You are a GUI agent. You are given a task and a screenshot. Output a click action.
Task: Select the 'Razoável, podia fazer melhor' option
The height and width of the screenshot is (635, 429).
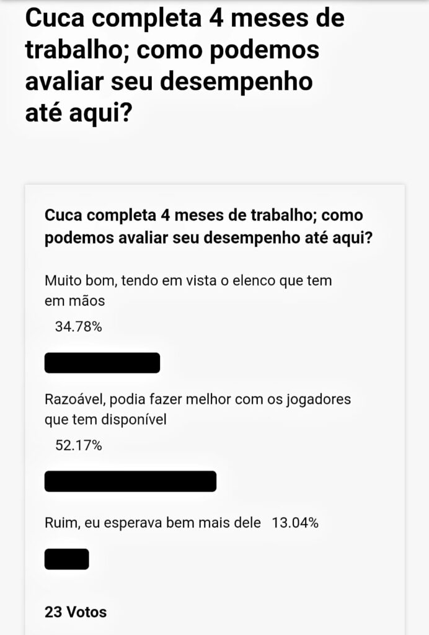coord(198,409)
